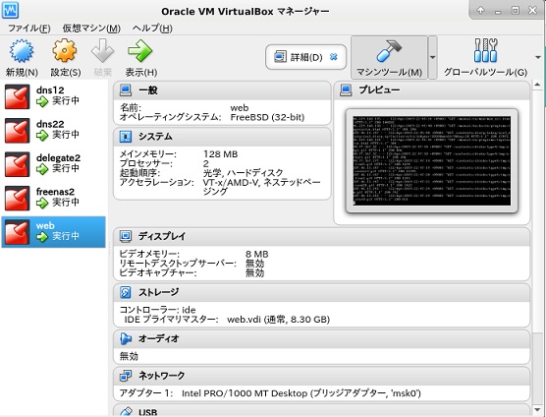Expand Global Tools dropdown arrow
The width and height of the screenshot is (546, 417).
click(x=538, y=57)
